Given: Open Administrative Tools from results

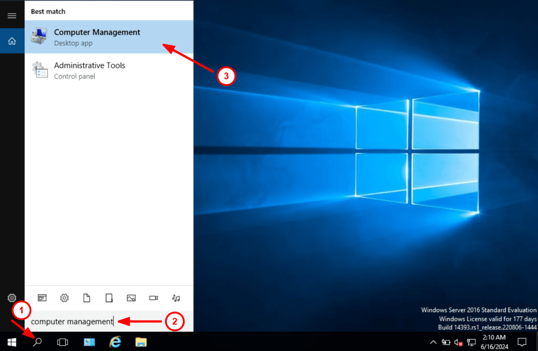Looking at the screenshot, I should (90, 70).
